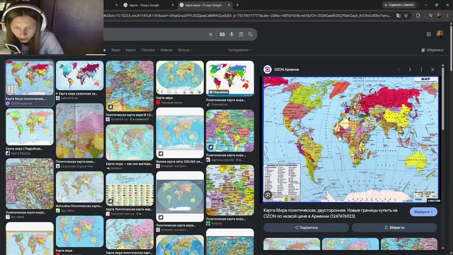Open the Карти search filter
Viewport: 453px width, 255px height.
(131, 50)
